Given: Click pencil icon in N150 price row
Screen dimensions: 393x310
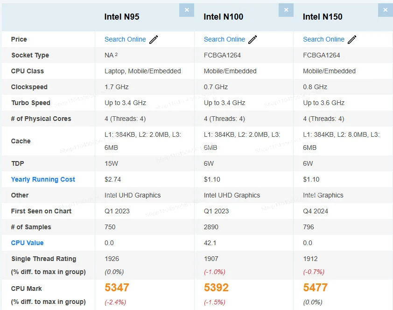Looking at the screenshot, I should (x=352, y=40).
